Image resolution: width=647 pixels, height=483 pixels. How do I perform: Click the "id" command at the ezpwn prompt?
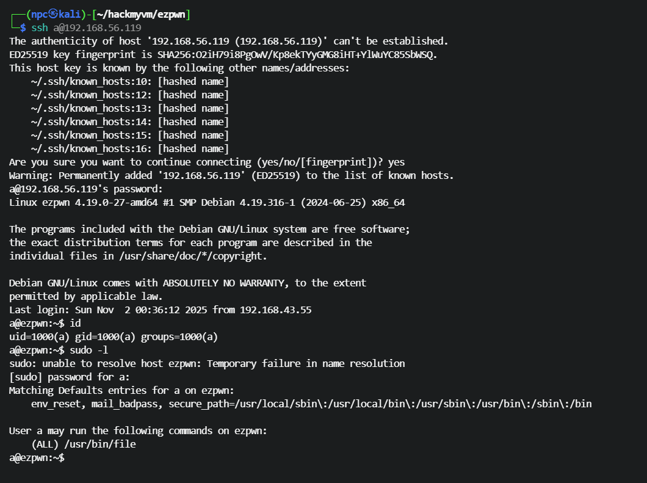click(x=75, y=323)
